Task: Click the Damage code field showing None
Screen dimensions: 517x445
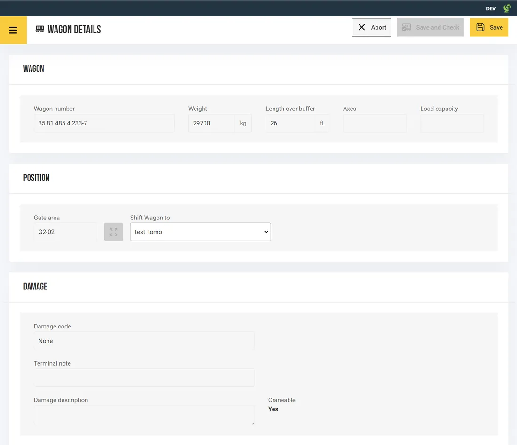Action: tap(144, 341)
